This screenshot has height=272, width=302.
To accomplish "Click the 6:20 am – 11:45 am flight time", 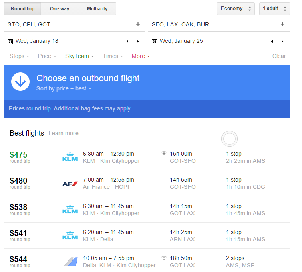I will (108, 232).
